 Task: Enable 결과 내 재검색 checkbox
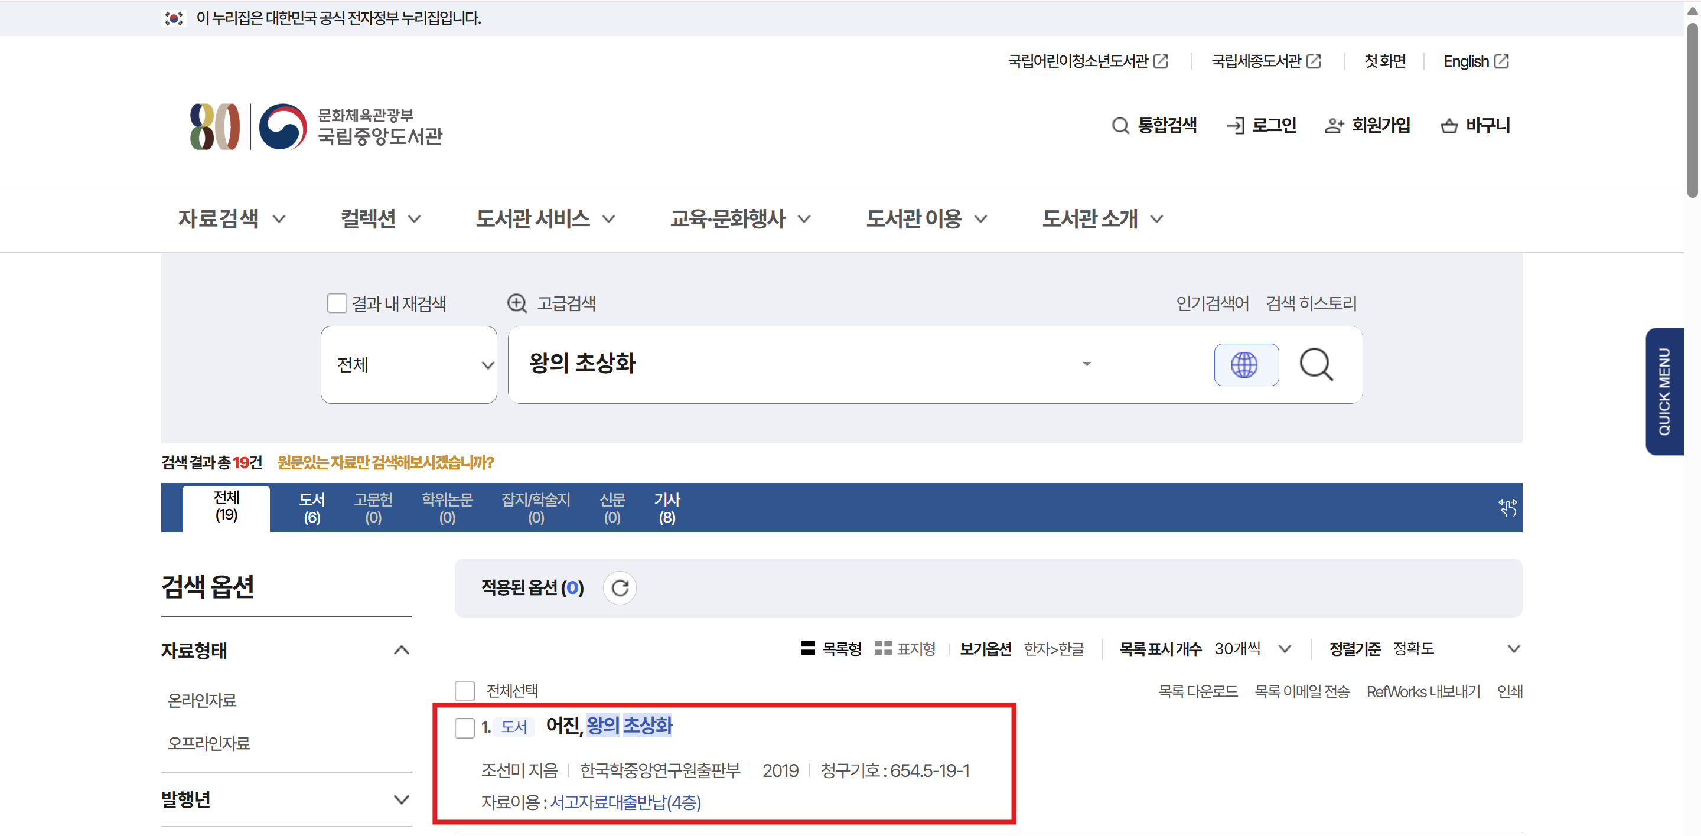[337, 303]
